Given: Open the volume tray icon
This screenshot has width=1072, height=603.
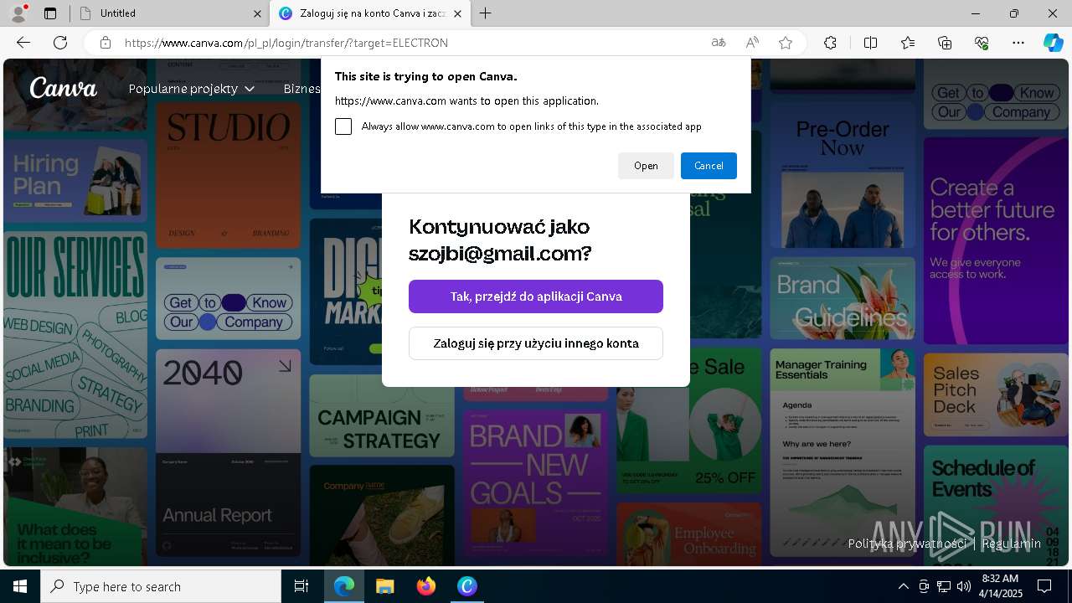Looking at the screenshot, I should (x=963, y=586).
